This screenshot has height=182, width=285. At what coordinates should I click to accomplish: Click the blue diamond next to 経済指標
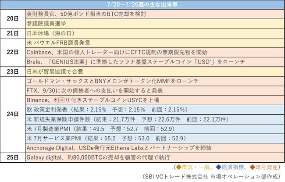point(218,167)
